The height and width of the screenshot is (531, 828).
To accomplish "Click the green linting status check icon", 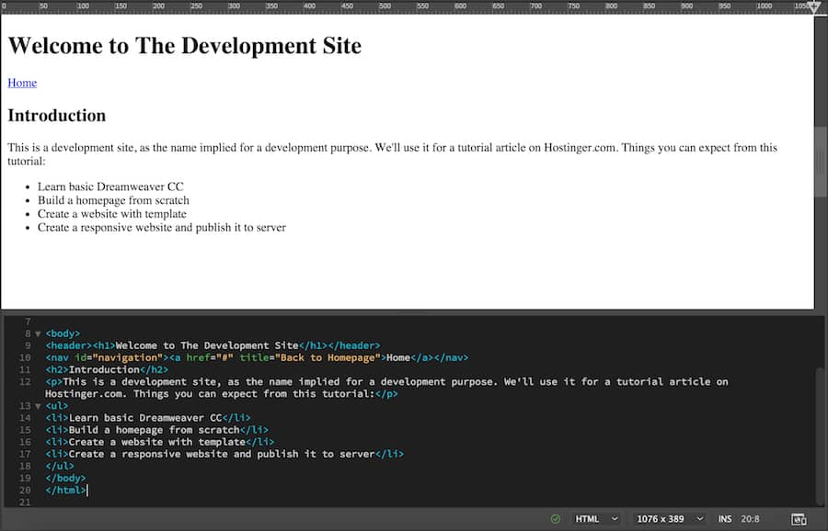I will pyautogui.click(x=555, y=519).
